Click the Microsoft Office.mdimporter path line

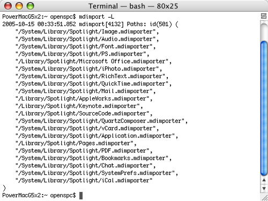[x=93, y=61]
